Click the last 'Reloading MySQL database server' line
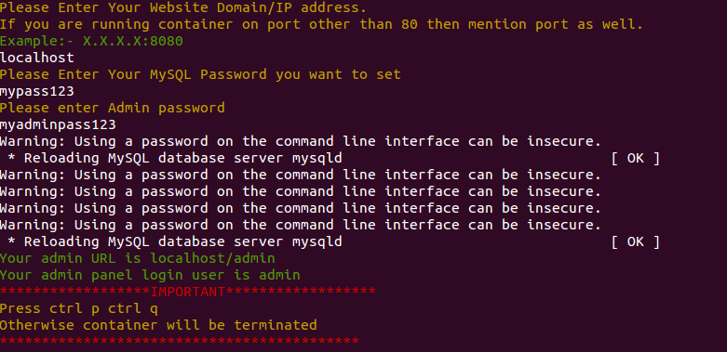The height and width of the screenshot is (352, 727). tap(175, 241)
